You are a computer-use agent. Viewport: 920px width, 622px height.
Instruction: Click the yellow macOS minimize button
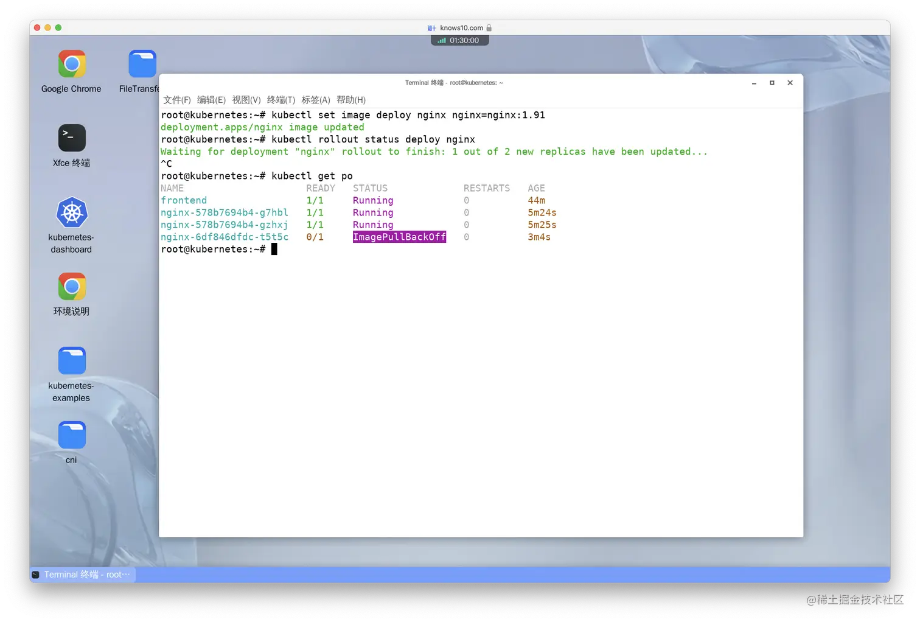click(48, 27)
